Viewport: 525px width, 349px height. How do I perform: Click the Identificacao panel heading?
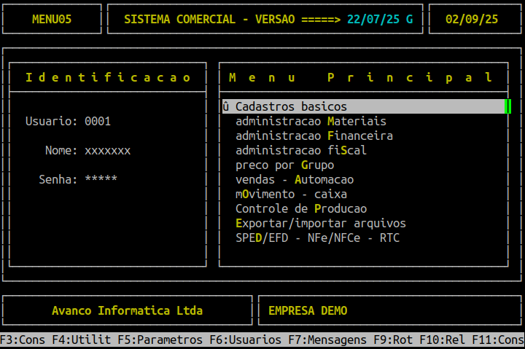(108, 77)
